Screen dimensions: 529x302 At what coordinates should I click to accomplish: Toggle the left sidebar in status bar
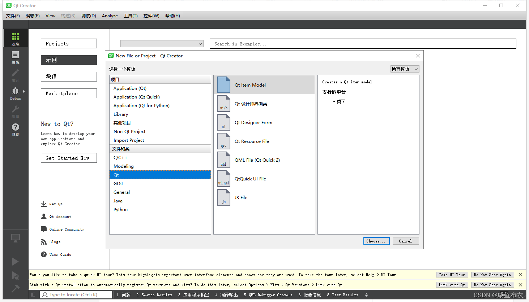(x=33, y=295)
